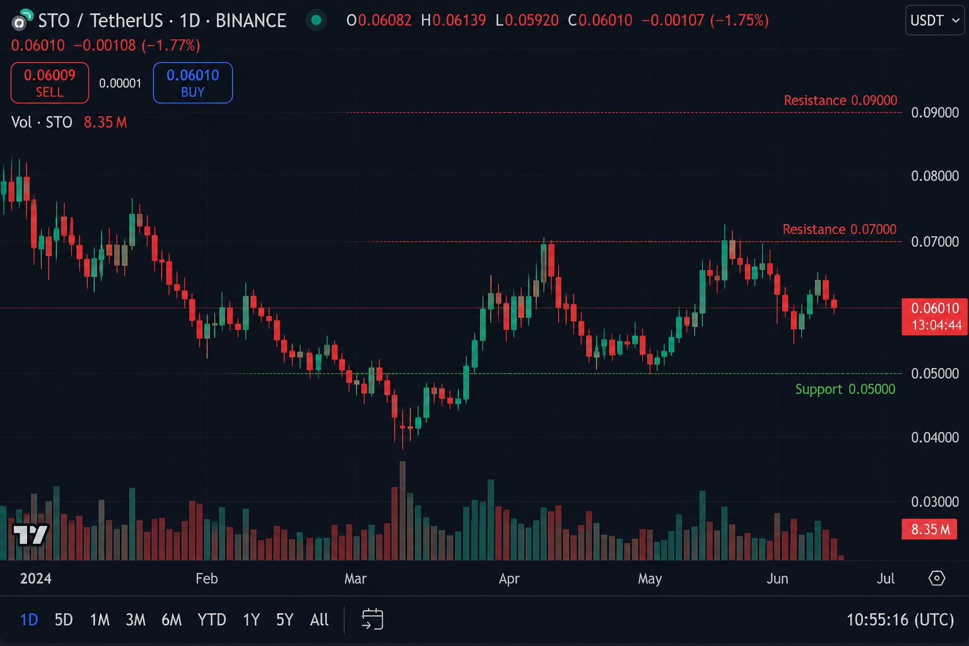Screen dimensions: 969x646
Task: Open the USDT currency dropdown
Action: tap(935, 20)
